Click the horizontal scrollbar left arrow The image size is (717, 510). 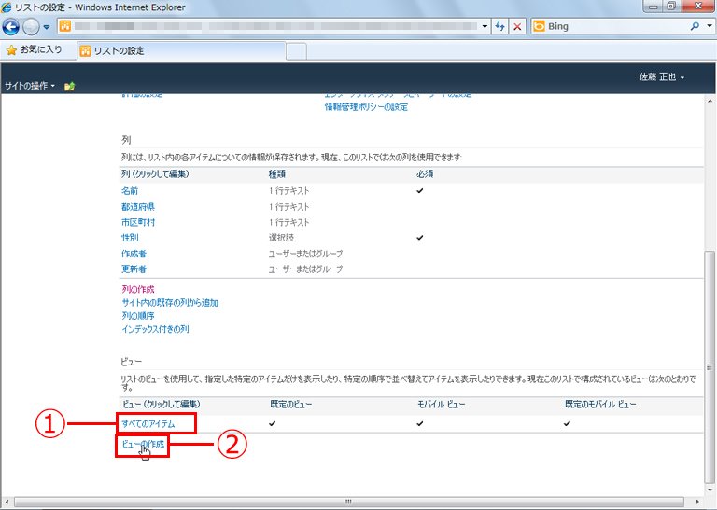click(x=7, y=502)
